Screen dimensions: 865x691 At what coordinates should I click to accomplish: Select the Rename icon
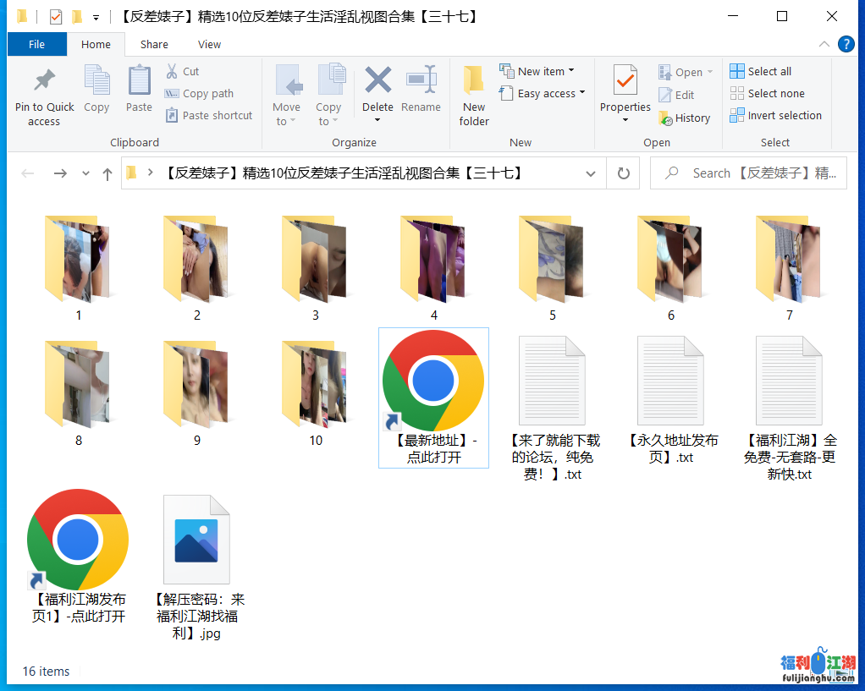pos(421,93)
